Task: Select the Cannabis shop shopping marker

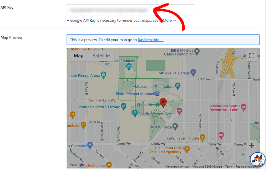Action: point(90,146)
